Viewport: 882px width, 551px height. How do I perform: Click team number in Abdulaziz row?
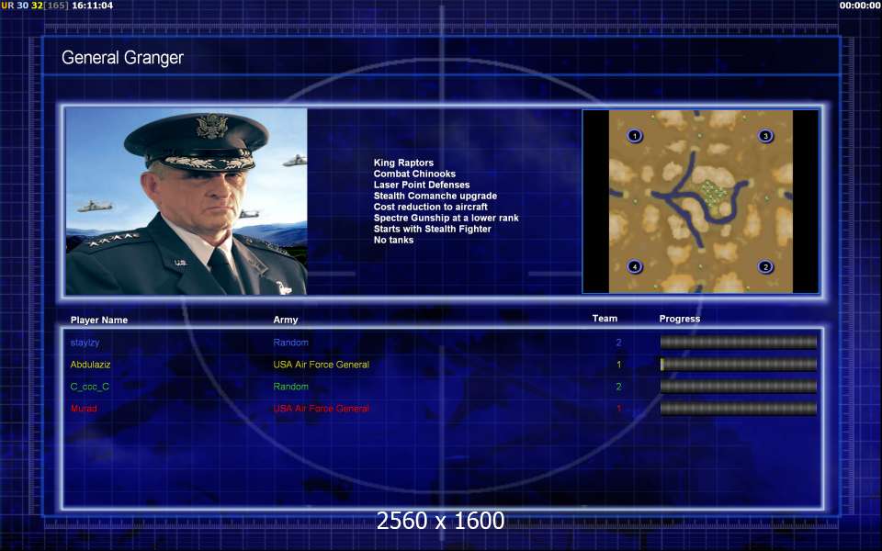618,365
